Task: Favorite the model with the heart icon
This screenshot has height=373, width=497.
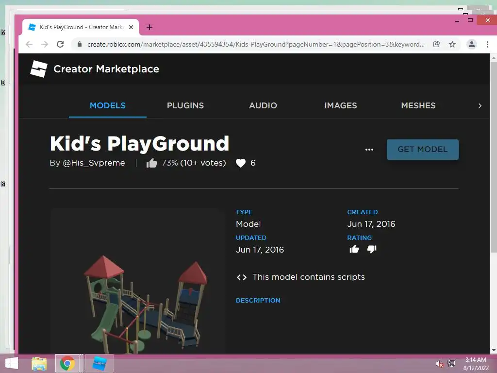Action: [x=241, y=163]
